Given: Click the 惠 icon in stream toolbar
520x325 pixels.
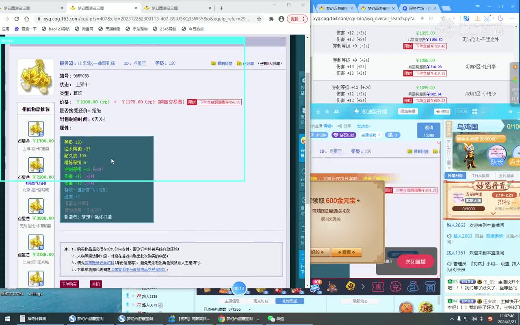Looking at the screenshot, I should [x=378, y=287].
